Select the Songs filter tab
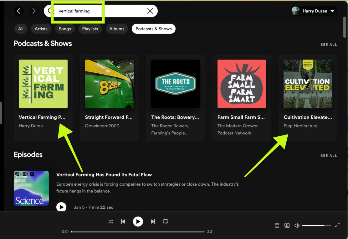The height and width of the screenshot is (239, 348). pyautogui.click(x=65, y=29)
